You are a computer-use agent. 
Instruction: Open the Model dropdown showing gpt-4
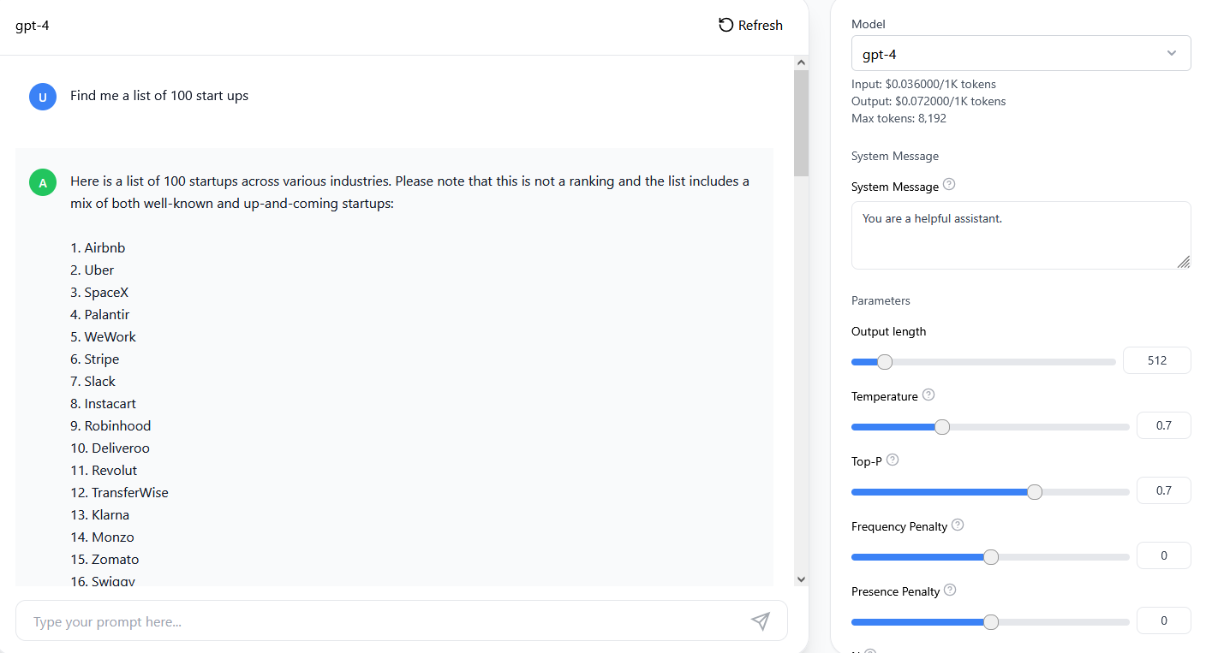1021,53
